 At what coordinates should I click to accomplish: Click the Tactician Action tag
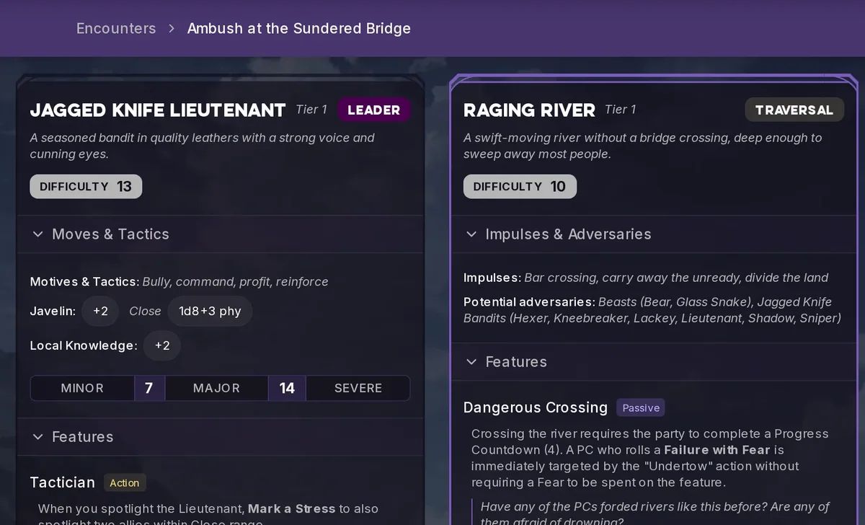125,482
